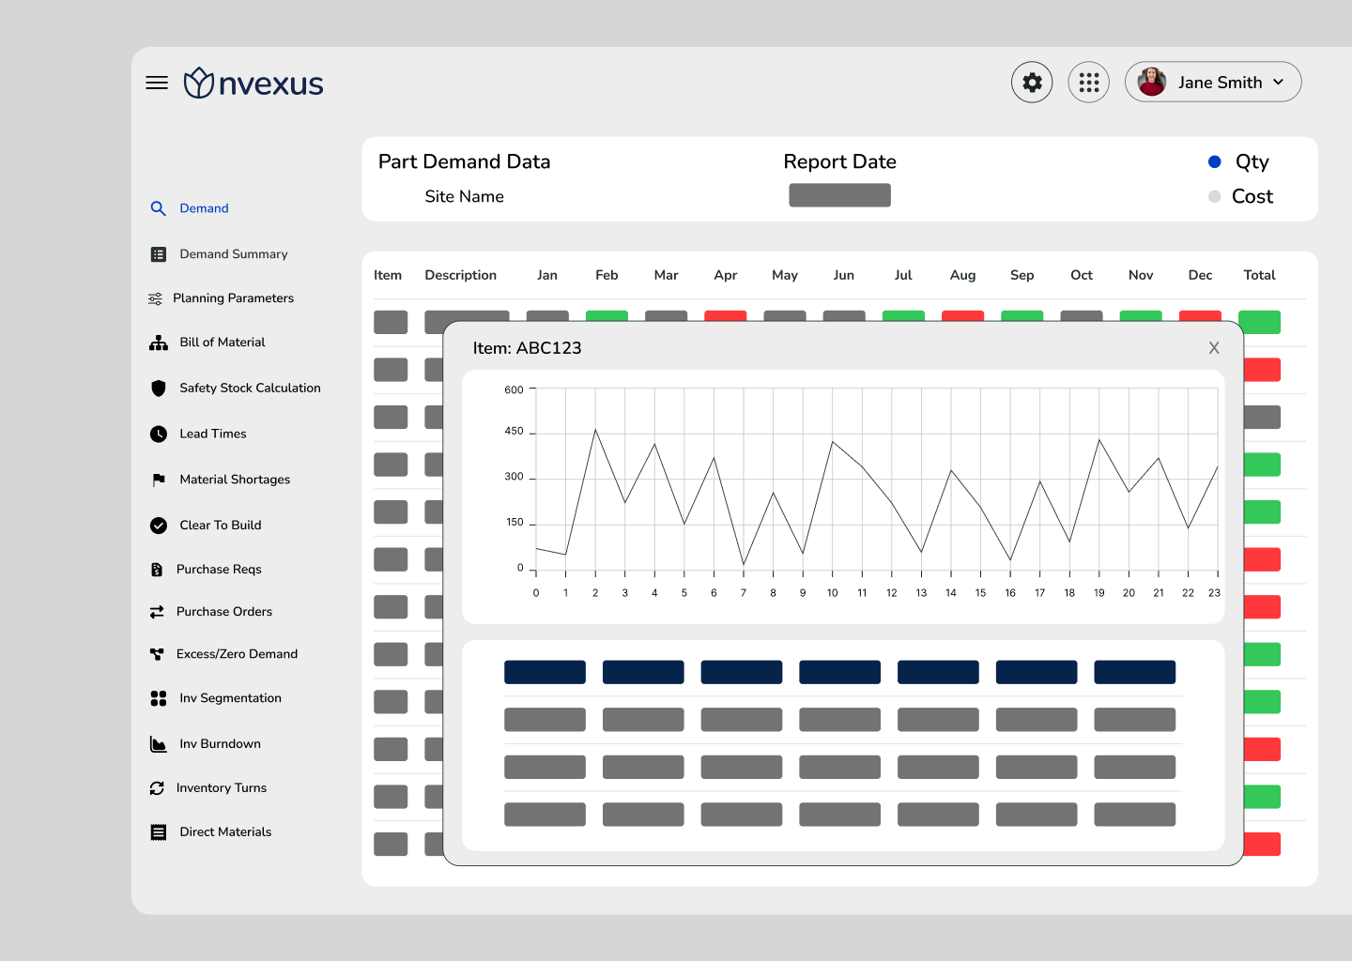Viewport: 1352px width, 961px height.
Task: Click the nvexus logo
Action: pyautogui.click(x=253, y=84)
